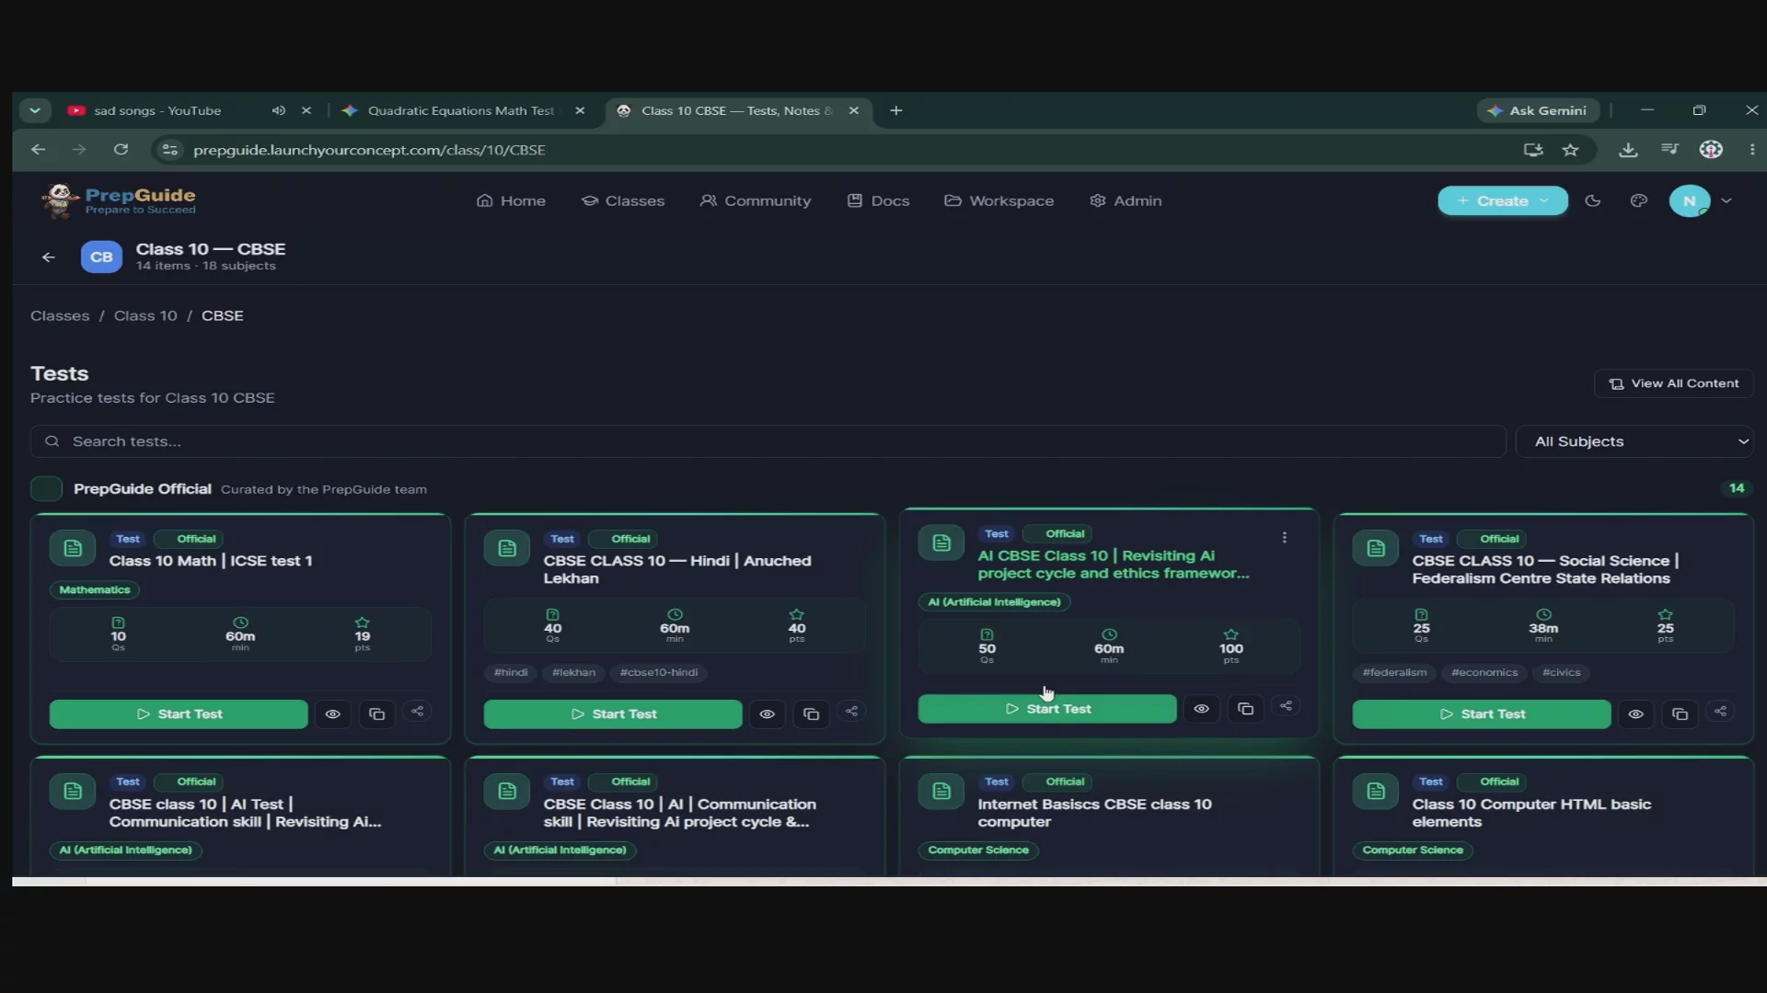The height and width of the screenshot is (993, 1767).
Task: Expand the profile dropdown chevron
Action: [x=1727, y=200]
